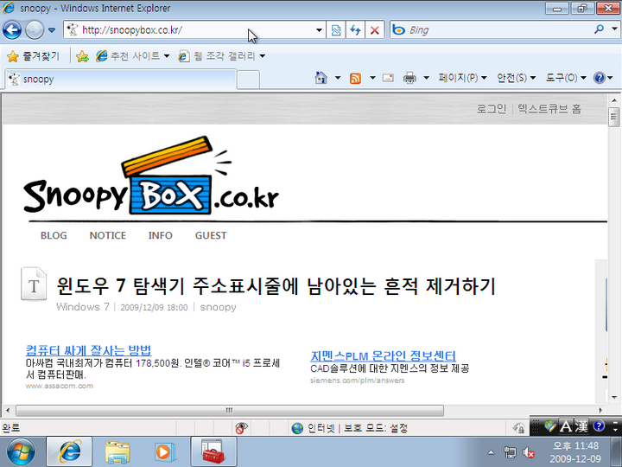The image size is (622, 467).
Task: Click the 로그인 login link
Action: [x=491, y=109]
